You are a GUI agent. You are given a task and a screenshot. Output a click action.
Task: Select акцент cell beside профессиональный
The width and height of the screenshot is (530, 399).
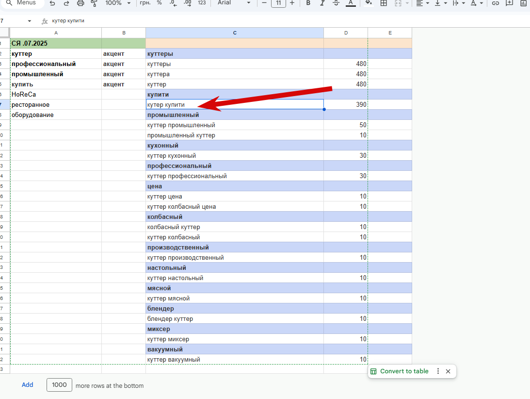click(x=124, y=64)
